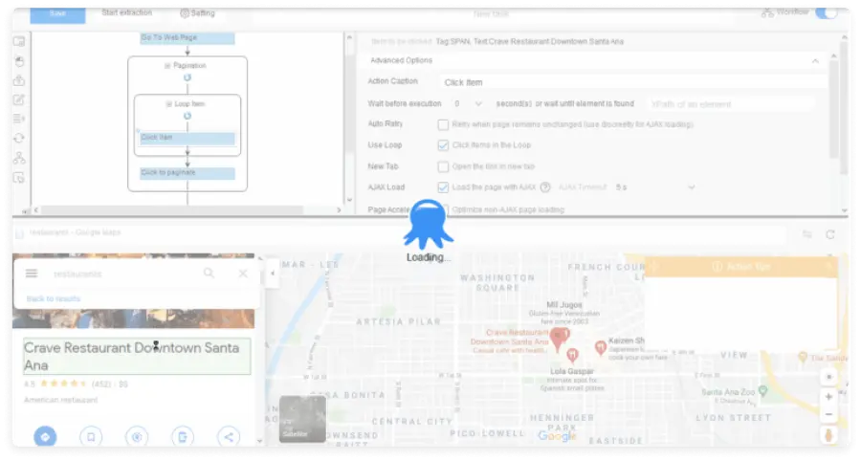The image size is (861, 461).
Task: Click the workflow horizontal scrollbar
Action: [172, 210]
